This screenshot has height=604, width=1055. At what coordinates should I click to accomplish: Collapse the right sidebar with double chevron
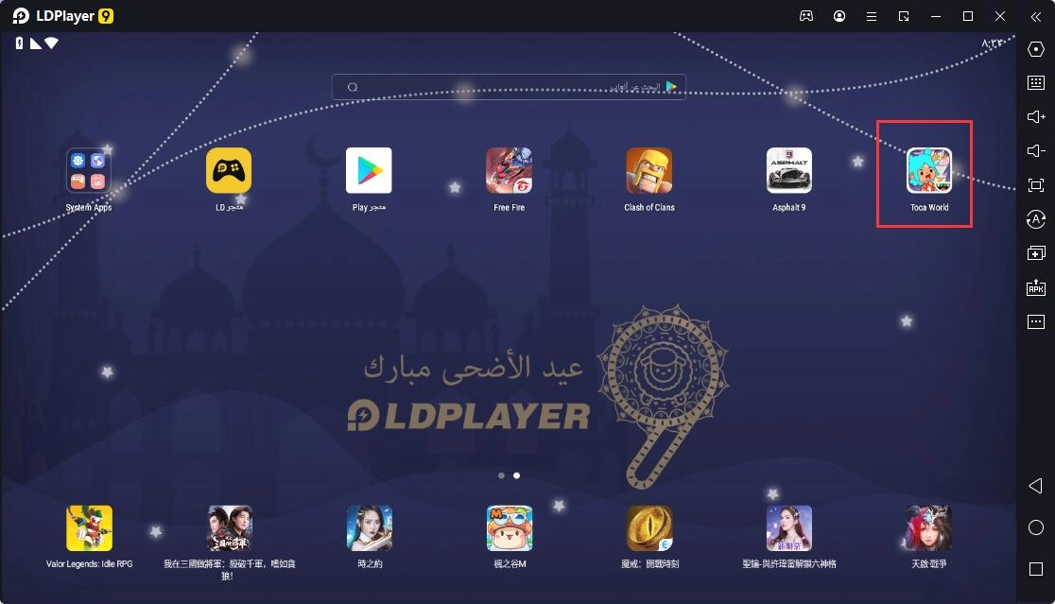point(1036,17)
